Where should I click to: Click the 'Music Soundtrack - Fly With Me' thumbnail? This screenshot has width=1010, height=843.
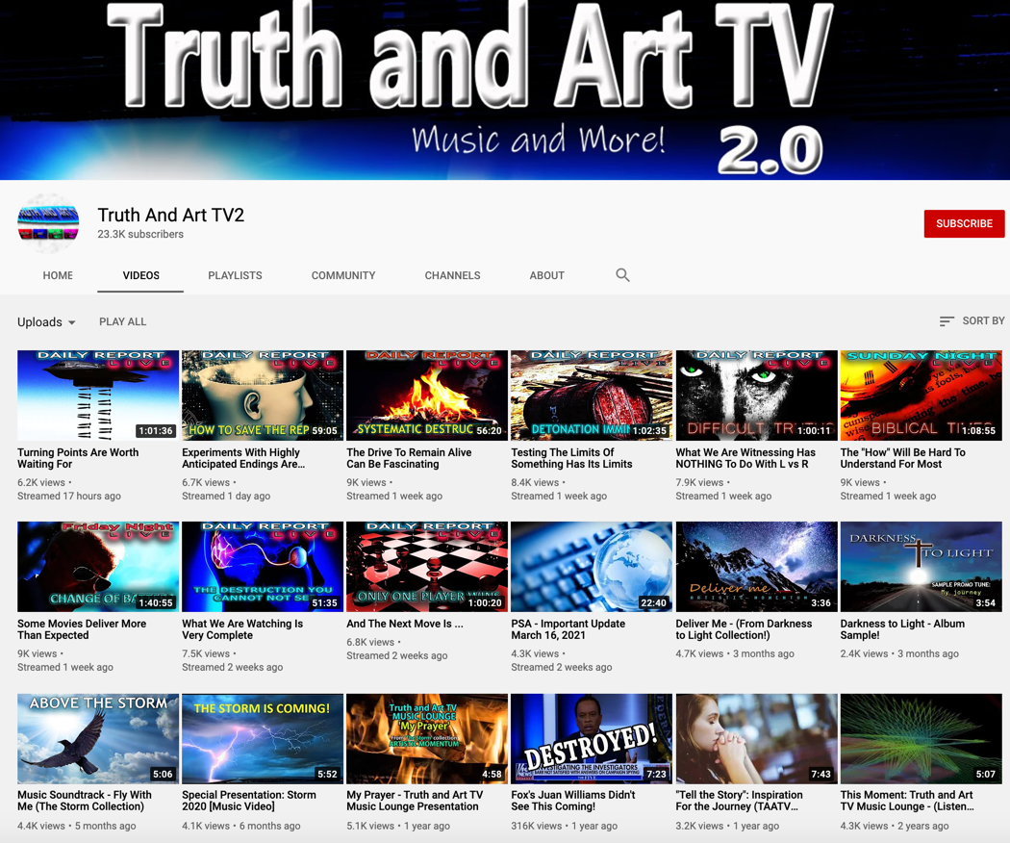pyautogui.click(x=97, y=738)
